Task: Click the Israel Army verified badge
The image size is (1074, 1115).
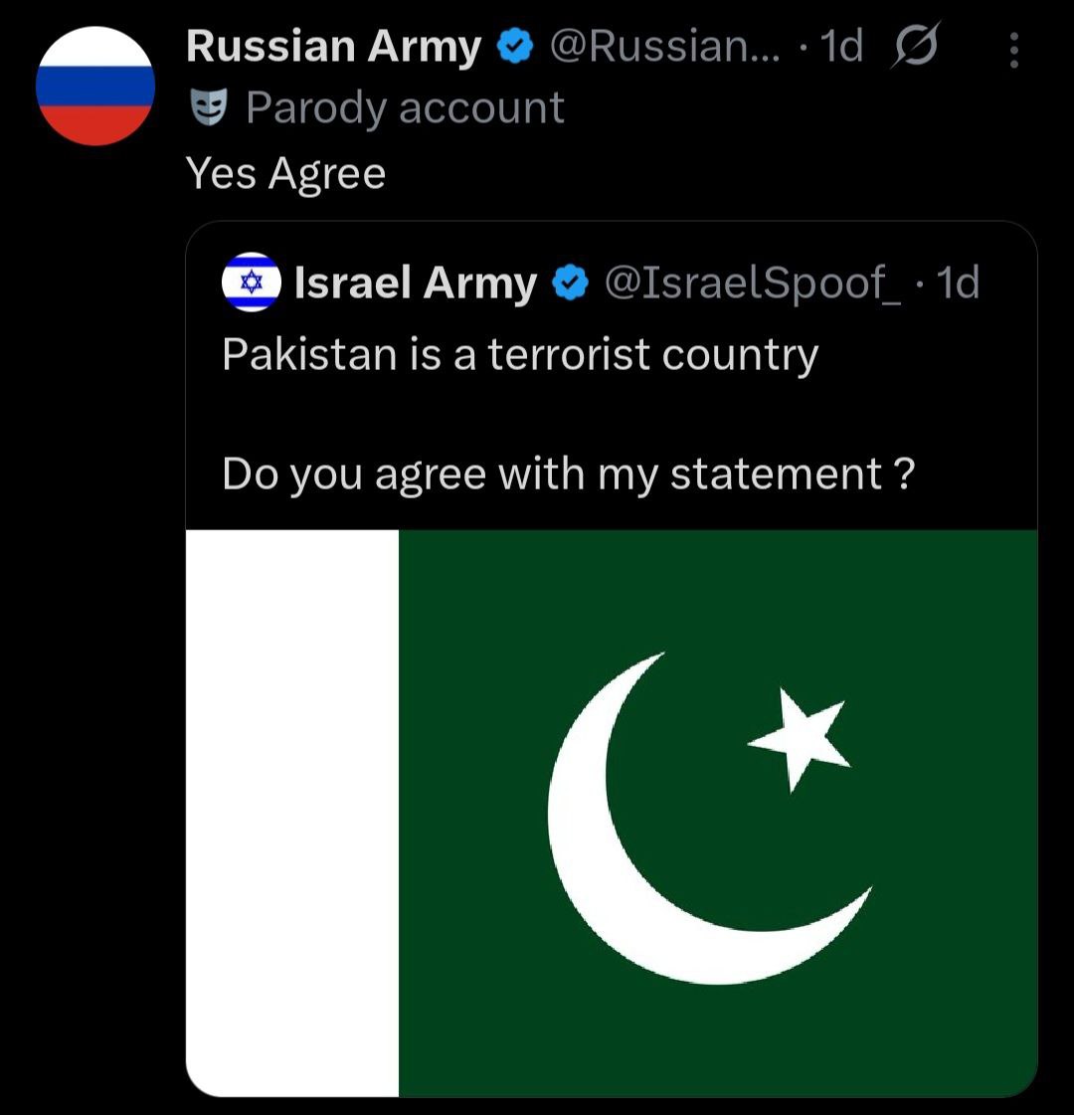Action: [x=571, y=282]
